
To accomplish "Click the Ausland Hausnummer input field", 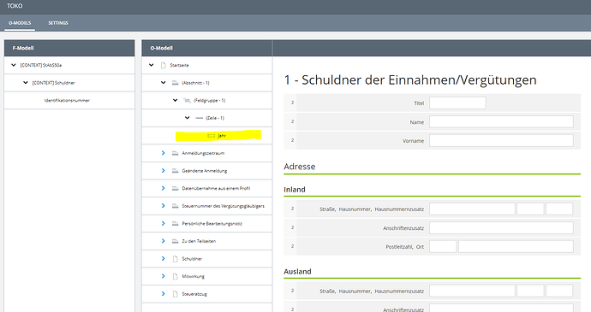I will click(530, 291).
